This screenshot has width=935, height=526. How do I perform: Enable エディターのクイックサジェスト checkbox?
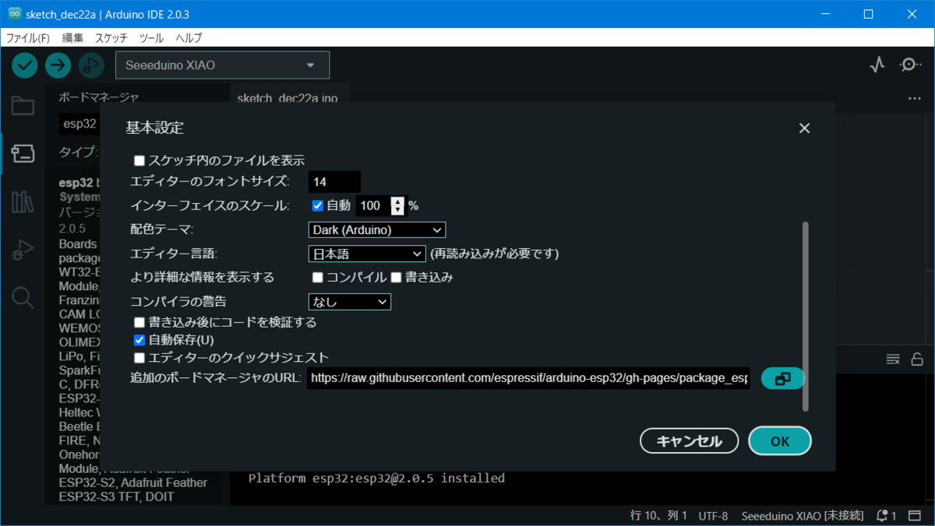[139, 358]
